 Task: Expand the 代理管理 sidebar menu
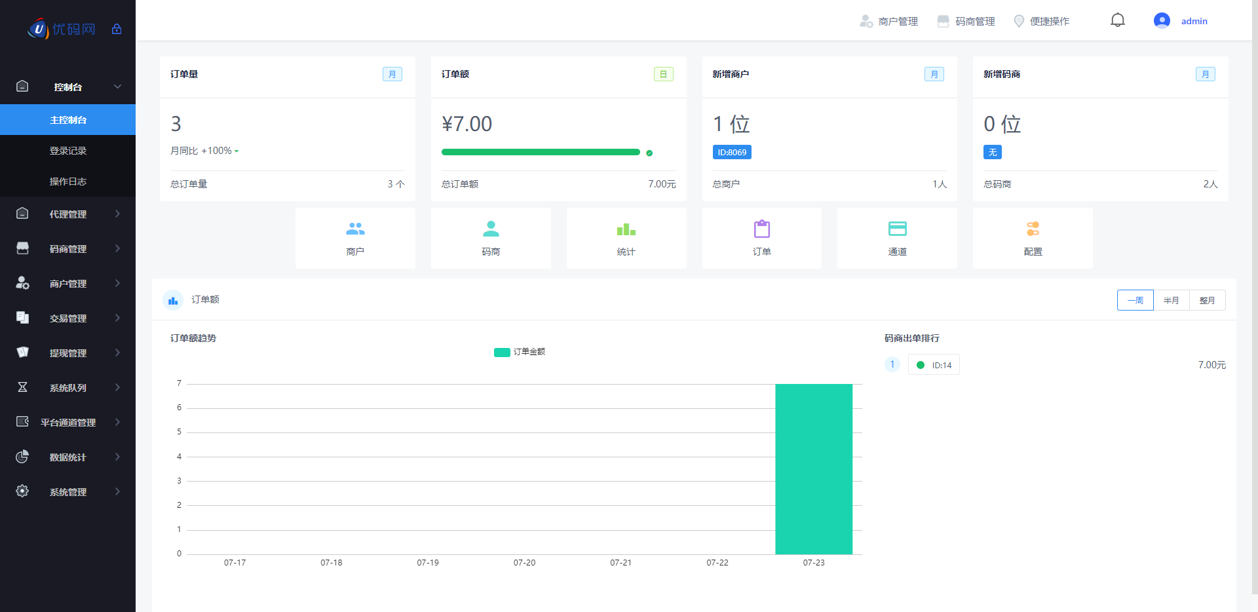(68, 214)
